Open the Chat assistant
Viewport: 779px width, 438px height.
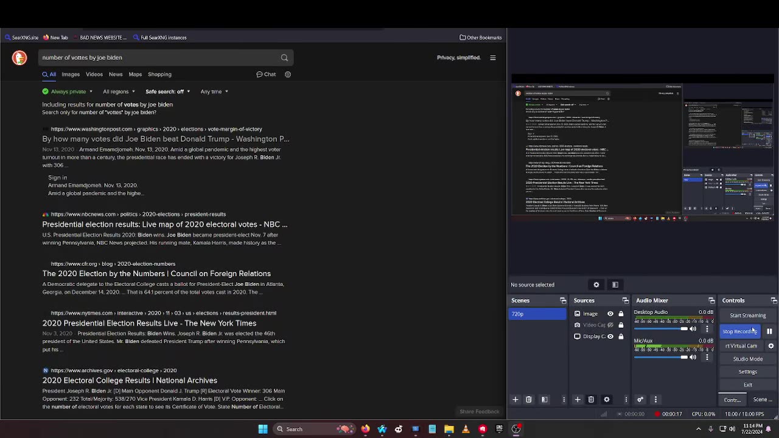tap(266, 74)
